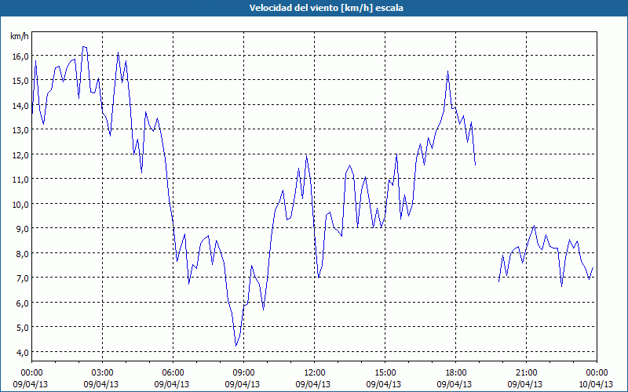This screenshot has height=392, width=628.
Task: Click the 12,0 y-axis value
Action: (20, 155)
